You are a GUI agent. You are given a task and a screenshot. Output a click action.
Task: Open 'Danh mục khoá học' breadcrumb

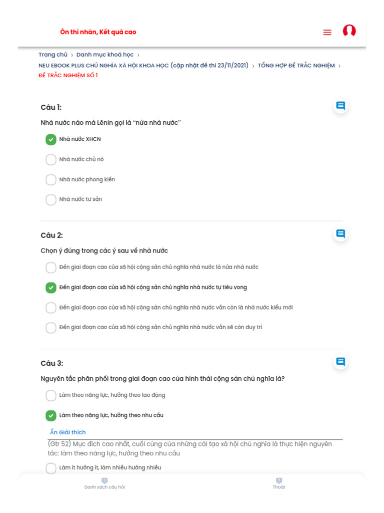(x=105, y=55)
